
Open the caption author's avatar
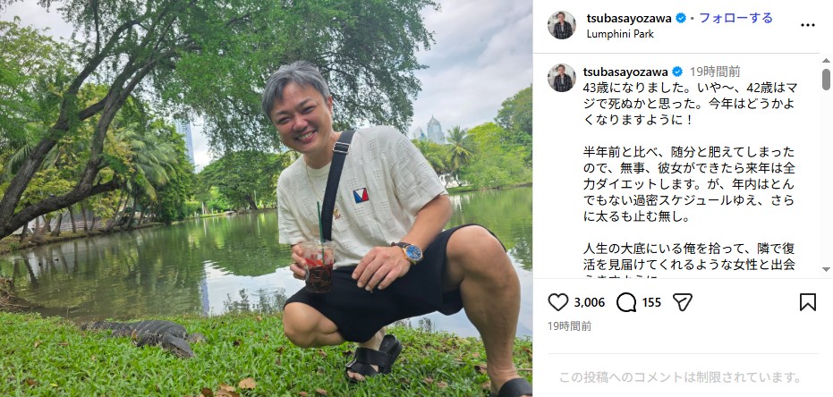[x=562, y=78]
